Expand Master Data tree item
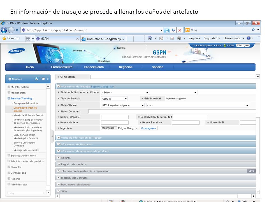Screen dimensions: 269x202 point(9,93)
